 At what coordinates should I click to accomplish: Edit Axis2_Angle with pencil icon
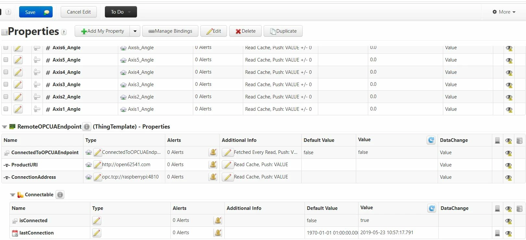click(x=18, y=97)
